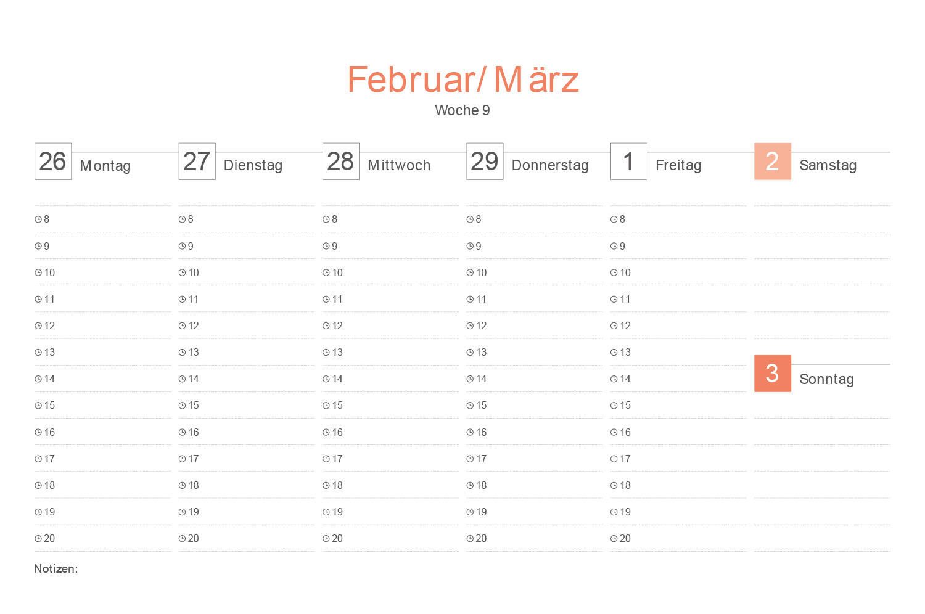Select the date box for Monday 26
925x614 pixels.
pos(53,162)
